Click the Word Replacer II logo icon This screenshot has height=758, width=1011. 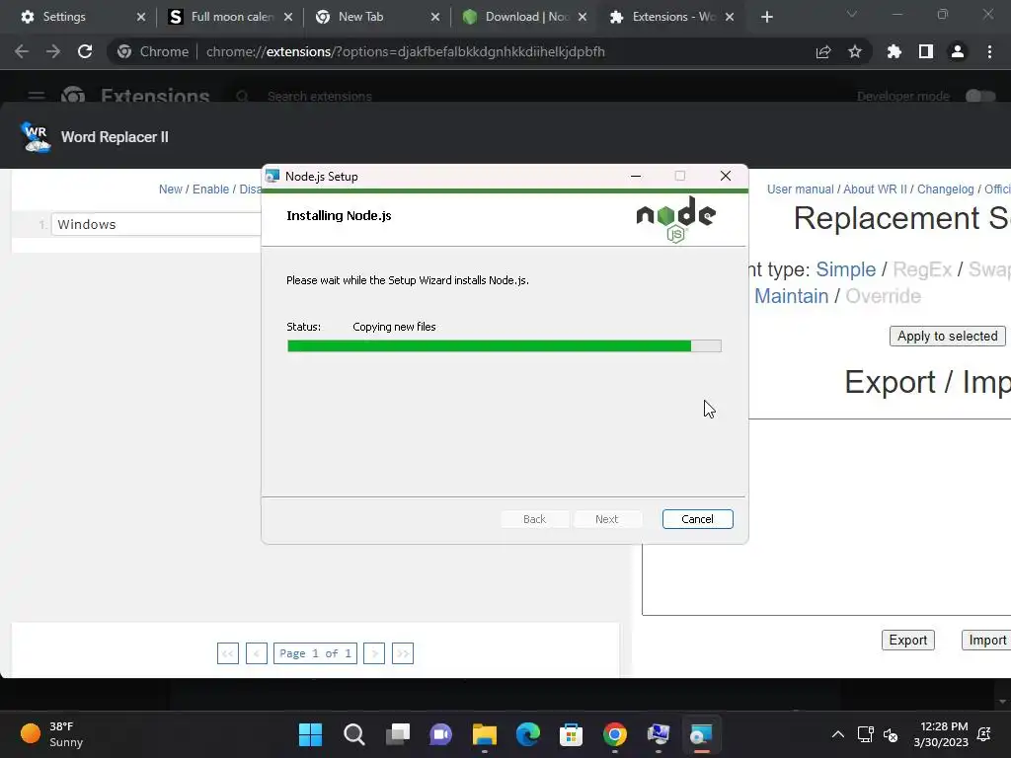click(x=37, y=136)
